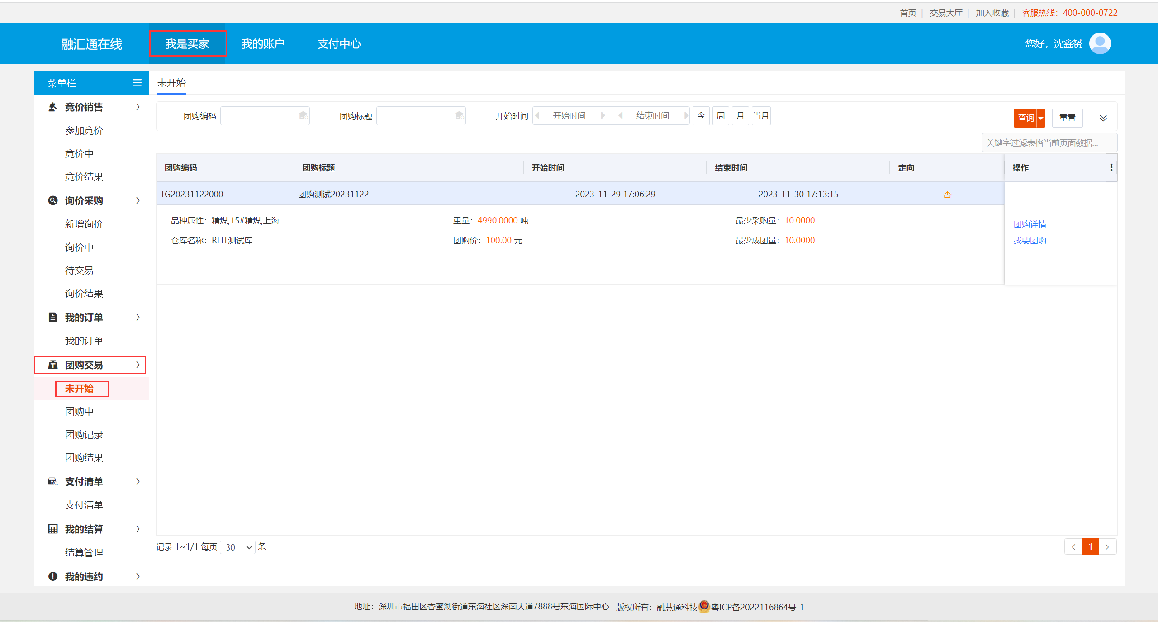Switch to 我的账户 tab
Screen dimensions: 1158x622
(263, 44)
